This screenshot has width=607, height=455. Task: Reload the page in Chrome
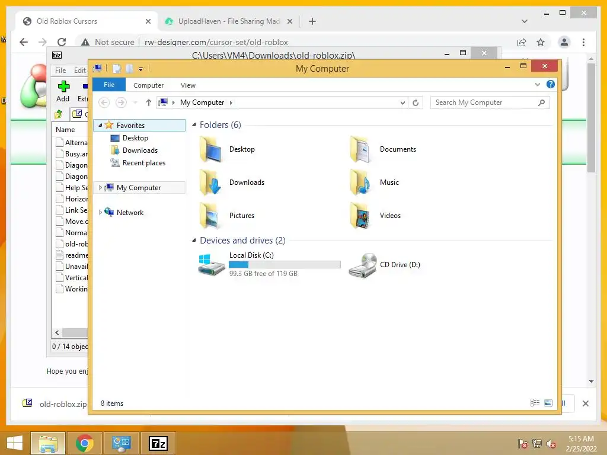coord(62,42)
